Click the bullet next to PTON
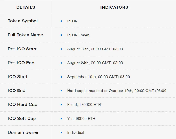Image resolution: width=176 pixels, height=139 pixels. click(x=61, y=21)
